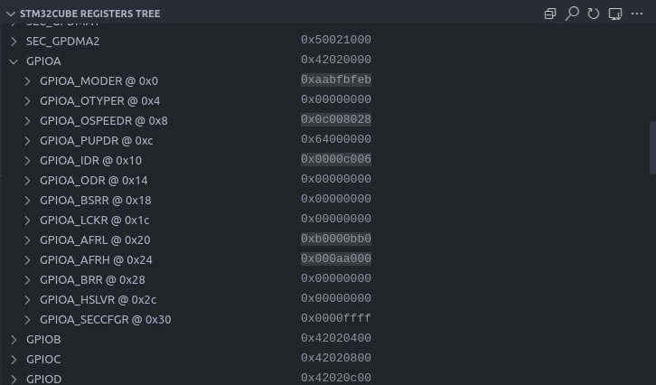The image size is (656, 385).
Task: Refresh the registers tree values
Action: tap(594, 14)
